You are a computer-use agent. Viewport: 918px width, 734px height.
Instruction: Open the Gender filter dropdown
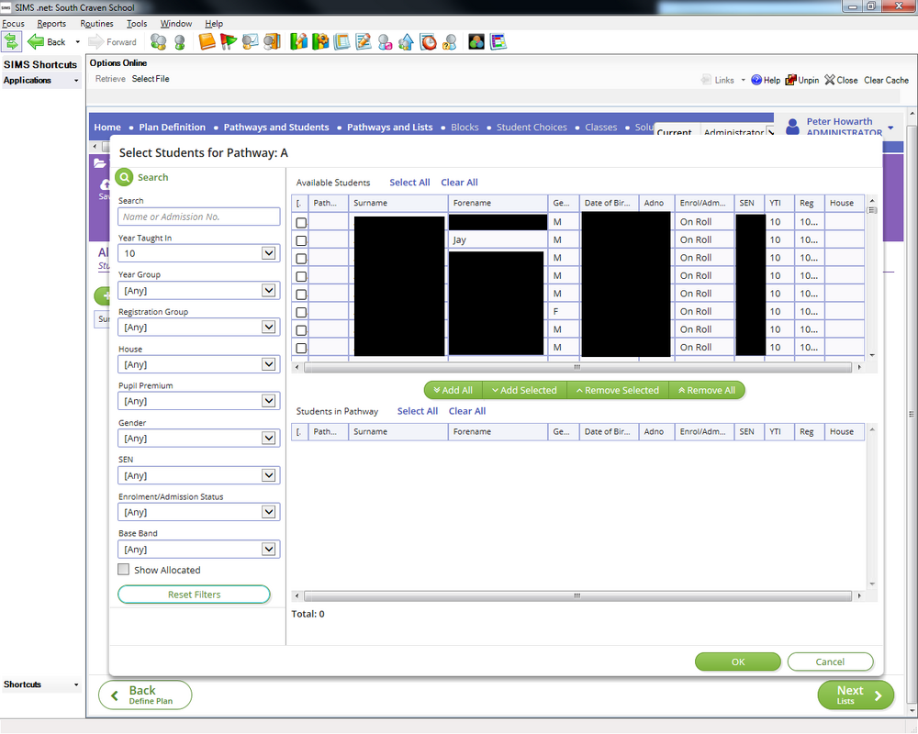[x=269, y=438]
